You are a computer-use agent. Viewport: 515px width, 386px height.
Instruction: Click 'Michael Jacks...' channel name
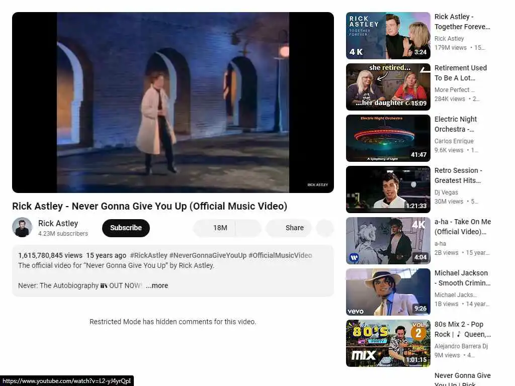point(456,295)
